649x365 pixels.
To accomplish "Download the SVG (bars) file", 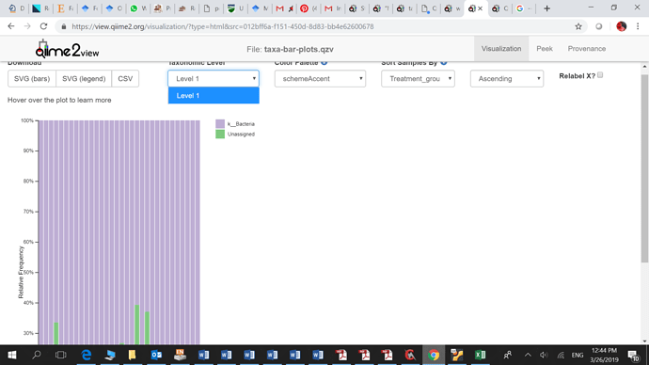I will coord(32,79).
